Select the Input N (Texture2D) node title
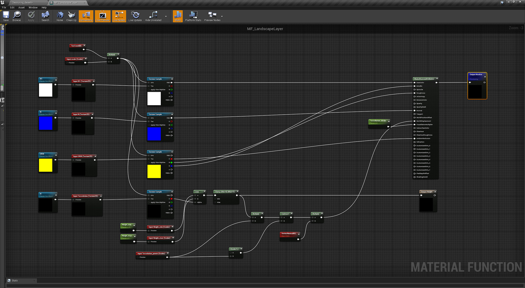 (x=81, y=114)
